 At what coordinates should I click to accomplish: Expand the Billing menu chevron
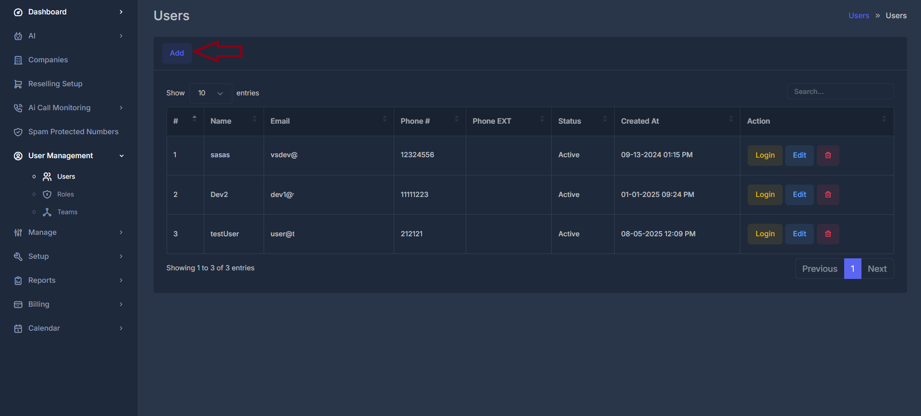pos(121,304)
